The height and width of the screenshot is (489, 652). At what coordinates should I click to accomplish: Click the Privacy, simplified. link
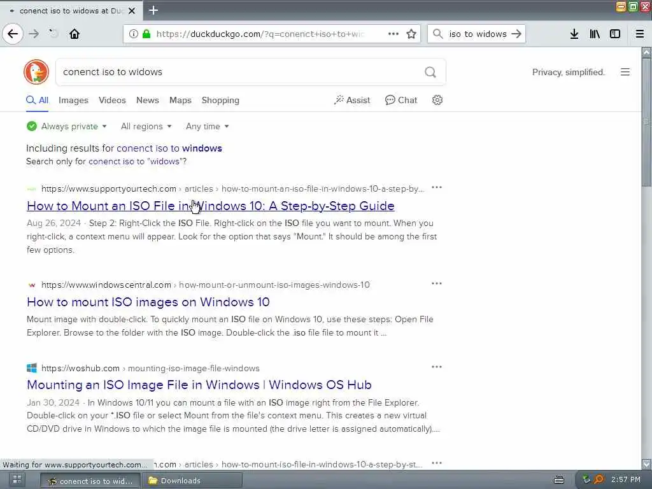click(569, 72)
